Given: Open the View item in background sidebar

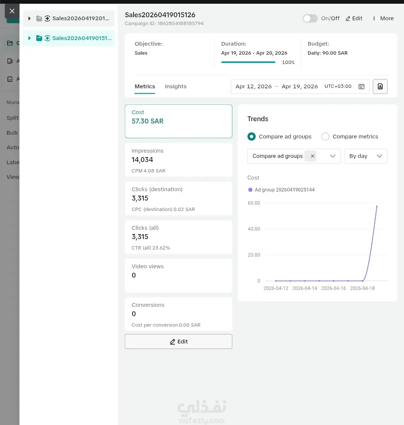Looking at the screenshot, I should click(13, 177).
